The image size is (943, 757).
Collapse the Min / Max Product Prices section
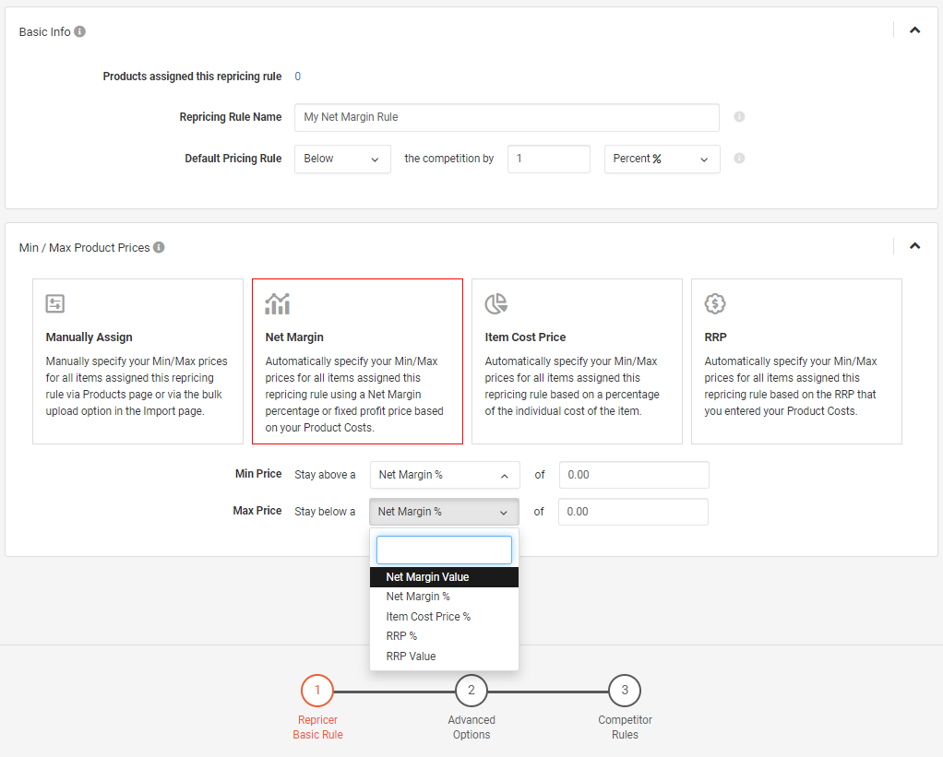pyautogui.click(x=914, y=245)
